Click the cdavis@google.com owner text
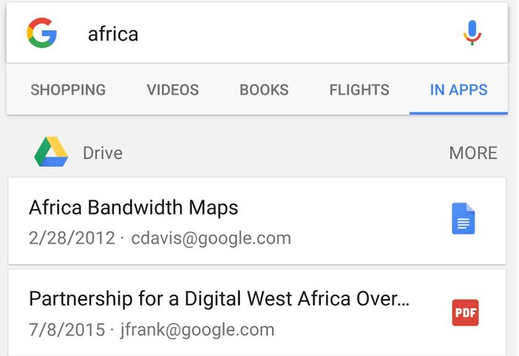Image resolution: width=519 pixels, height=356 pixels. (x=211, y=238)
